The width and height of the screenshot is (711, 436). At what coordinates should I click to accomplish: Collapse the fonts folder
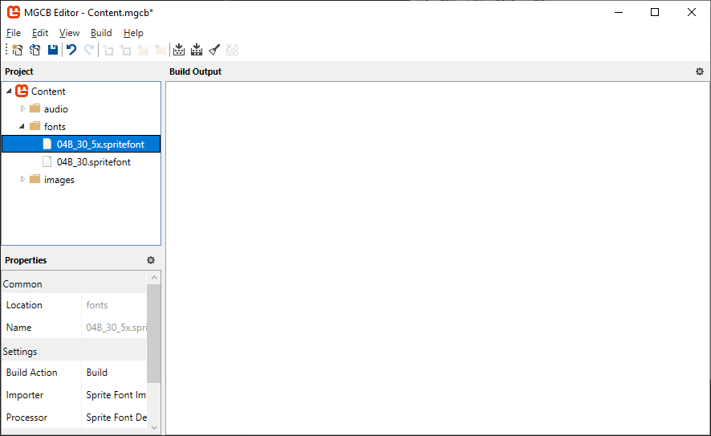[22, 127]
